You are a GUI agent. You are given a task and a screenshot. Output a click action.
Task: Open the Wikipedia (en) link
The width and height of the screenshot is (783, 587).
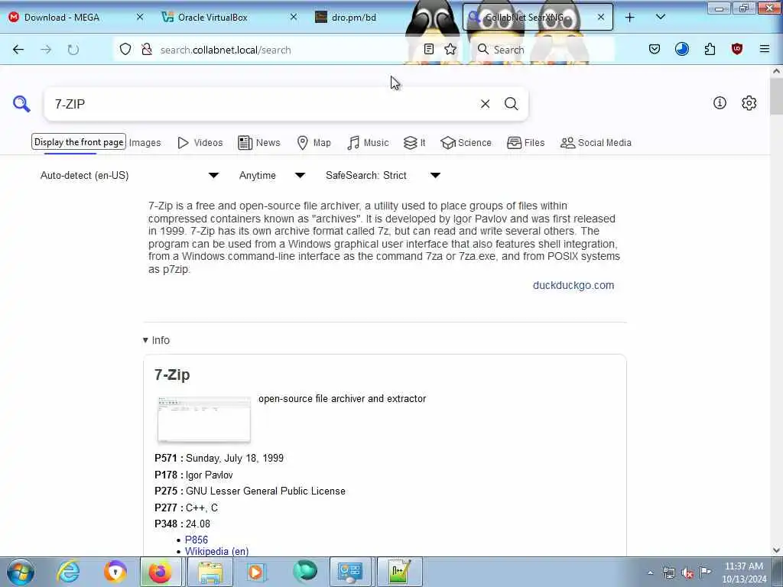[216, 551]
